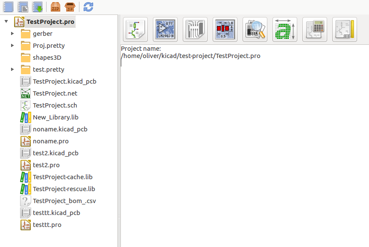The width and height of the screenshot is (369, 247).
Task: Expand the gerber folder
Action: pyautogui.click(x=12, y=33)
